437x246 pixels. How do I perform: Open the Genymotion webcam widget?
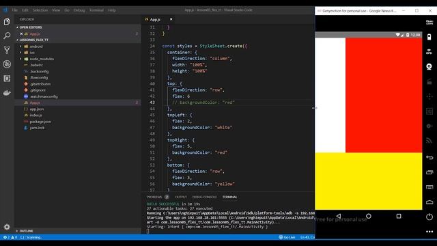click(x=429, y=67)
